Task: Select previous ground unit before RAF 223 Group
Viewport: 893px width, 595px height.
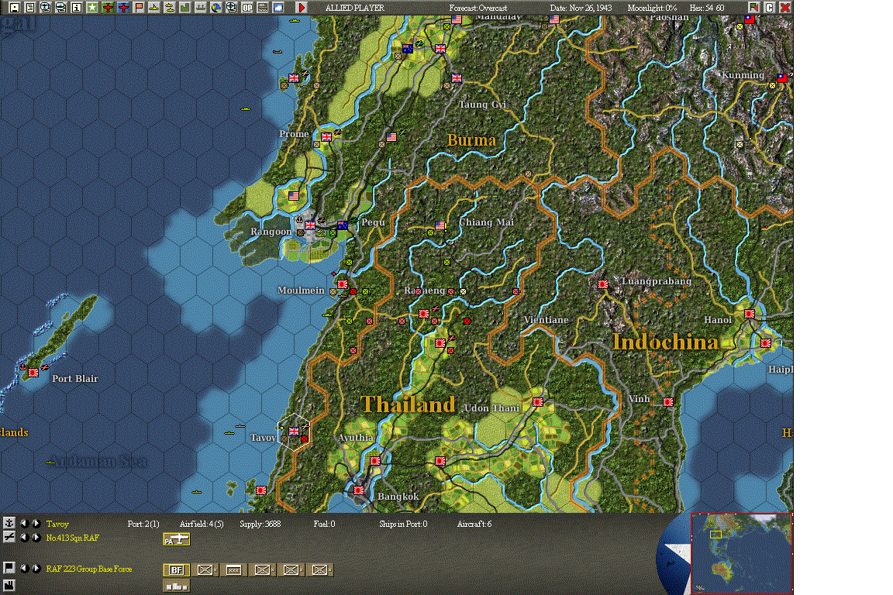Action: click(24, 568)
